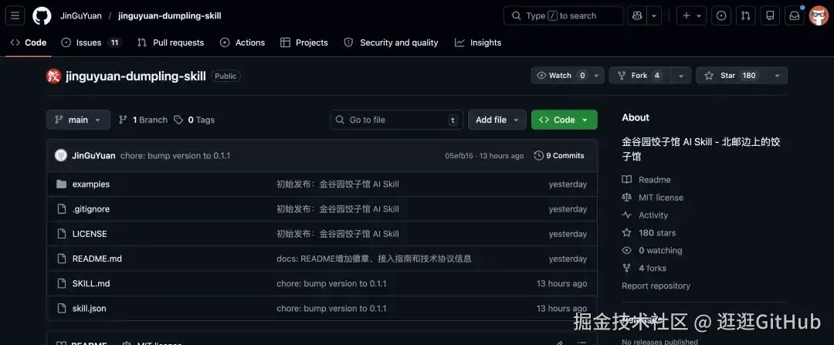The image size is (834, 345).
Task: Open JinGuYuan author name in commit bar
Action: pyautogui.click(x=93, y=156)
